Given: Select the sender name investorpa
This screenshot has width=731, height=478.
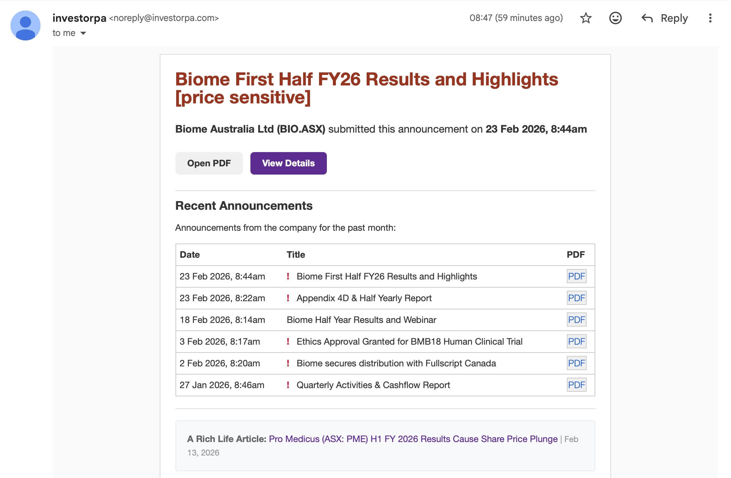Looking at the screenshot, I should 79,18.
